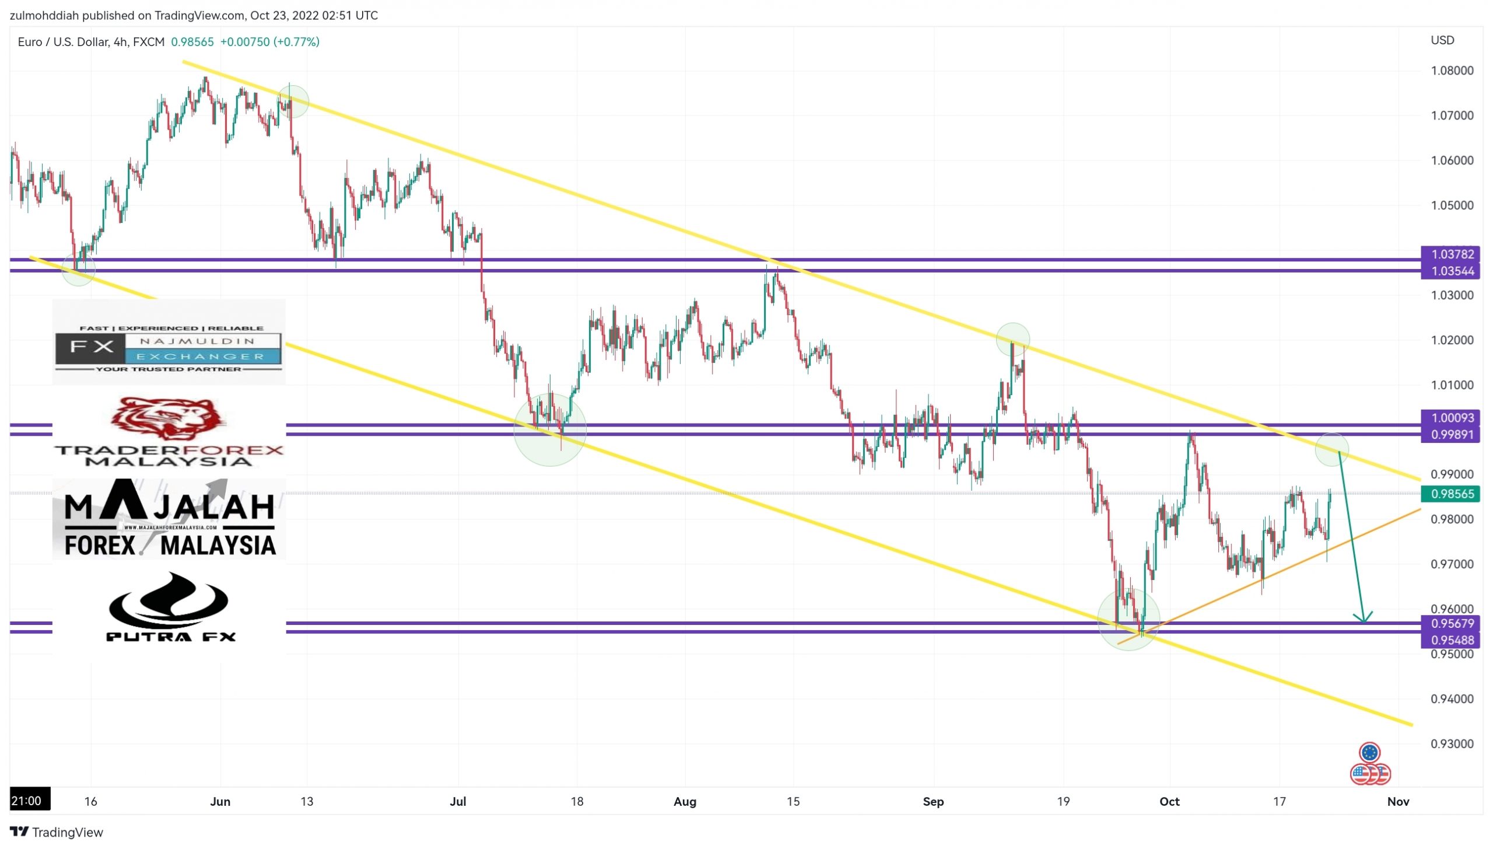Click the Oct date on time axis
The image size is (1493, 849).
pos(1169,802)
